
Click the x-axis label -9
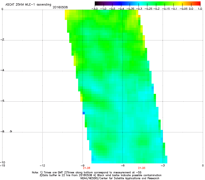[83, 166]
